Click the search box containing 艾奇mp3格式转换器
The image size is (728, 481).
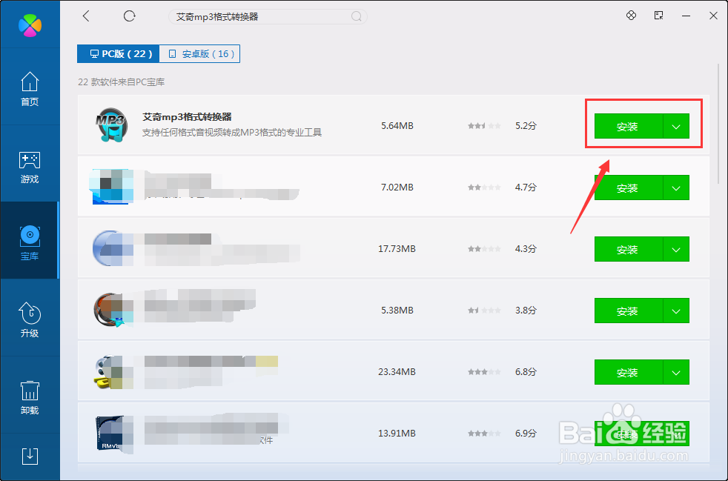268,17
